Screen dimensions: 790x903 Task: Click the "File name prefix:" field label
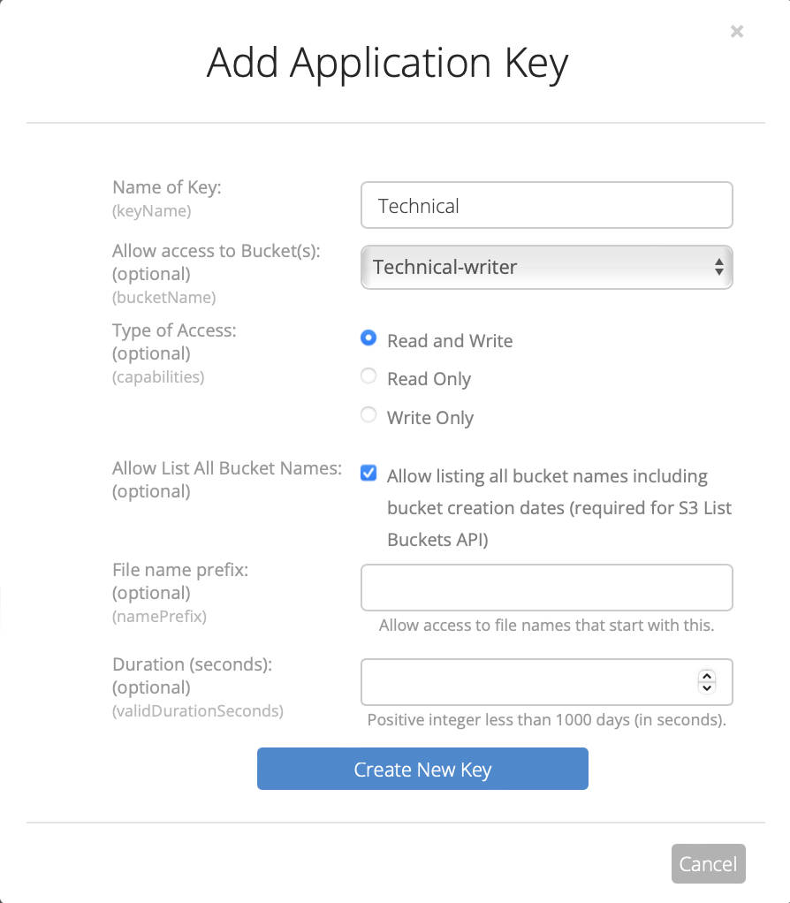180,570
